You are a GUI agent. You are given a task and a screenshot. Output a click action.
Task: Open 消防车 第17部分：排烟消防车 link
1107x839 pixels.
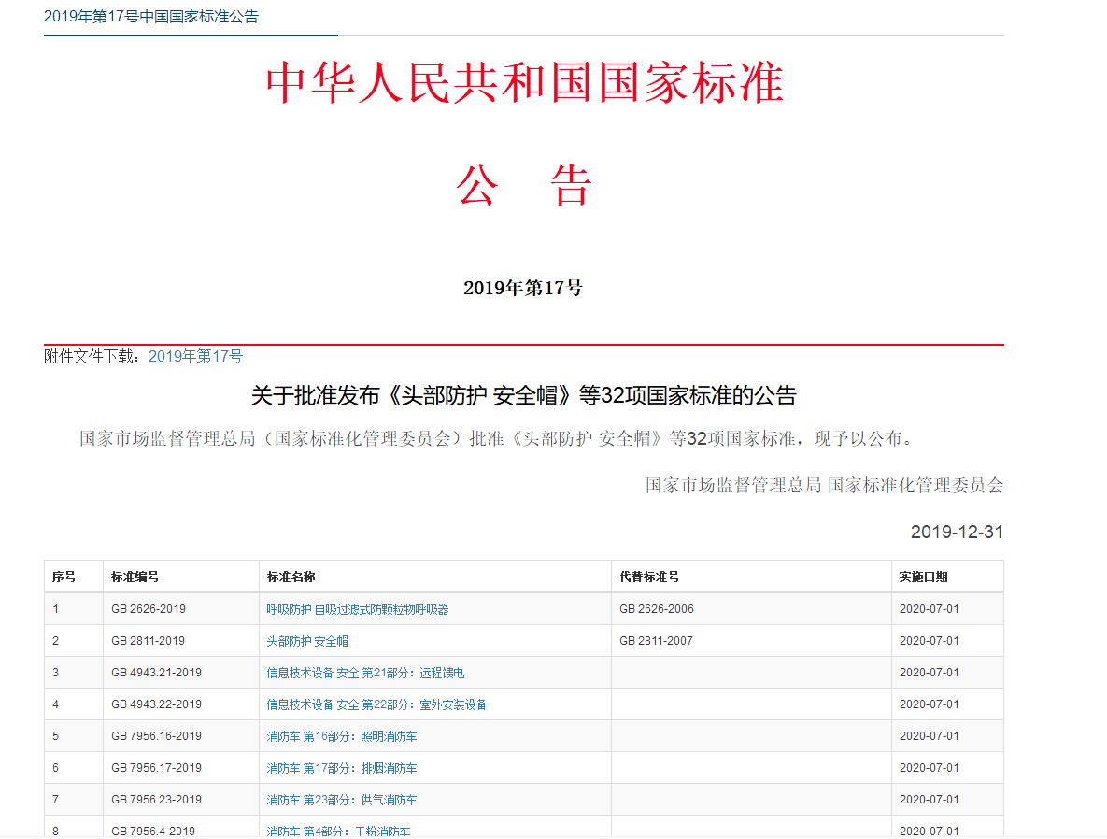tap(342, 768)
